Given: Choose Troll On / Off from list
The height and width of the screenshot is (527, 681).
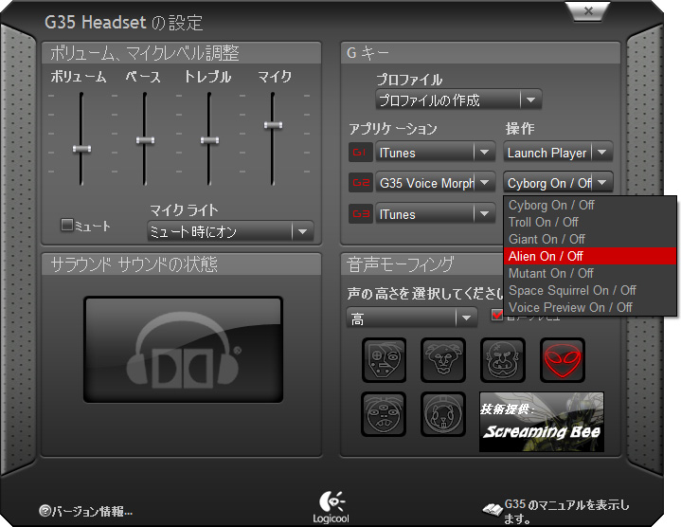Looking at the screenshot, I should [590, 222].
